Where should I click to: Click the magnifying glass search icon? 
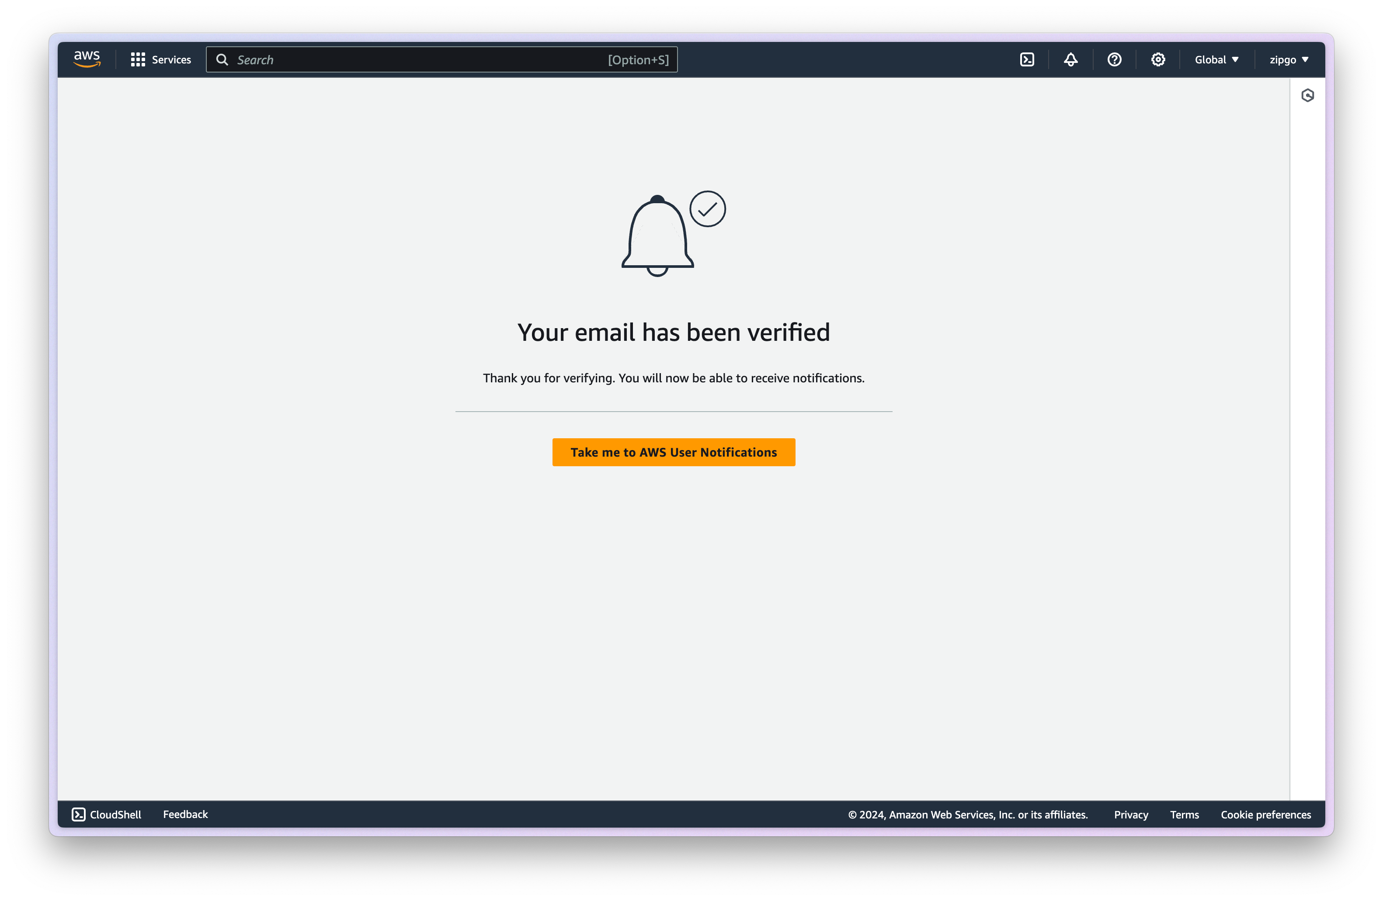pos(222,60)
